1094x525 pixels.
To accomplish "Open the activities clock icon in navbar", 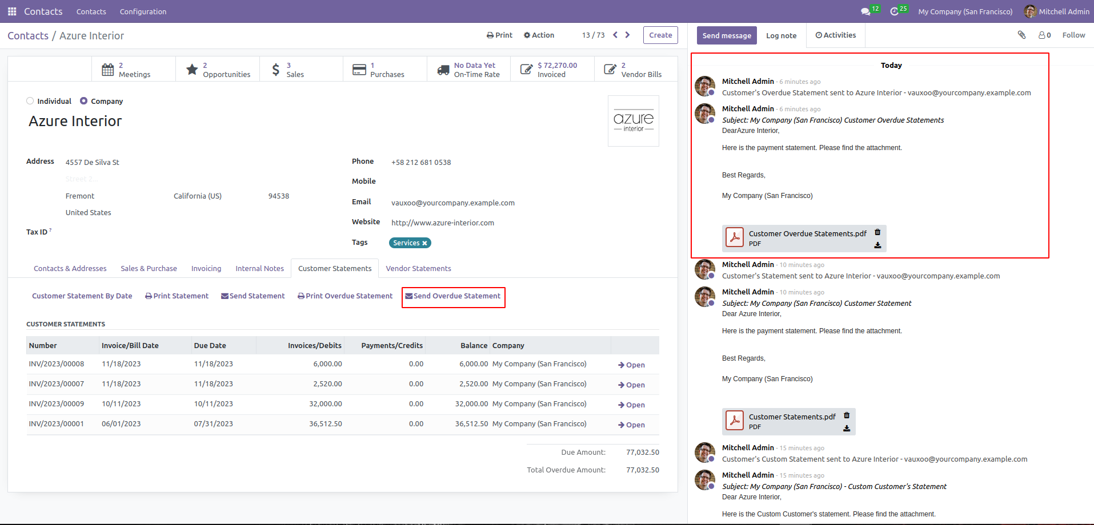I will [895, 11].
